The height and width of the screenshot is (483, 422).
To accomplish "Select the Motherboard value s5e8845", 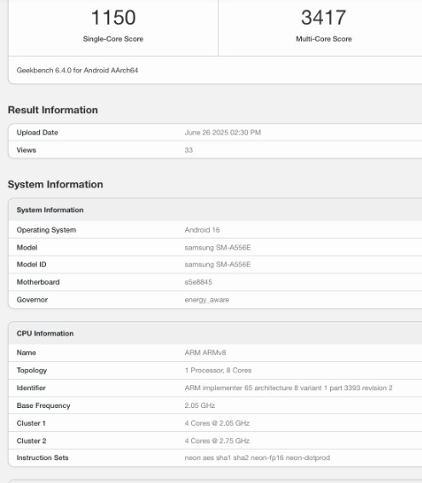I will [198, 282].
